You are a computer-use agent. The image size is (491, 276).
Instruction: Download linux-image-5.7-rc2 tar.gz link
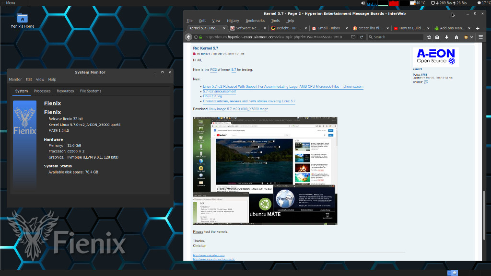pyautogui.click(x=239, y=109)
